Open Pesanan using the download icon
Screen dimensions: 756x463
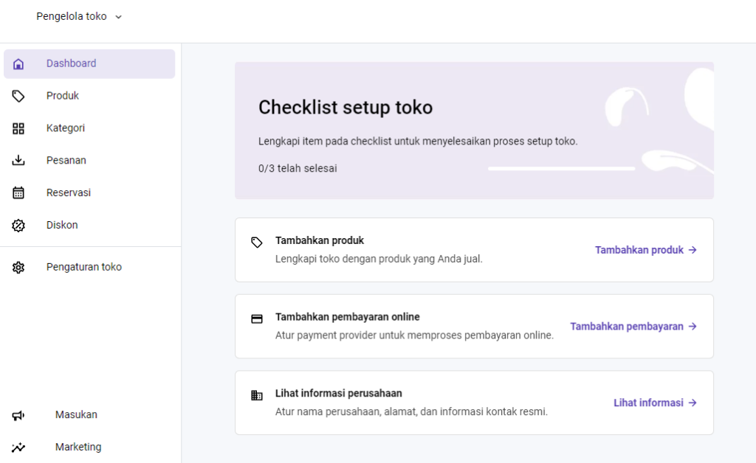(18, 160)
